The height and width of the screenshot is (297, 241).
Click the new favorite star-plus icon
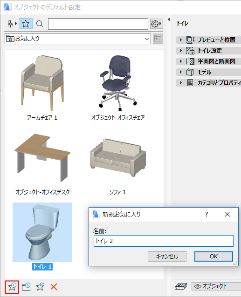12,287
